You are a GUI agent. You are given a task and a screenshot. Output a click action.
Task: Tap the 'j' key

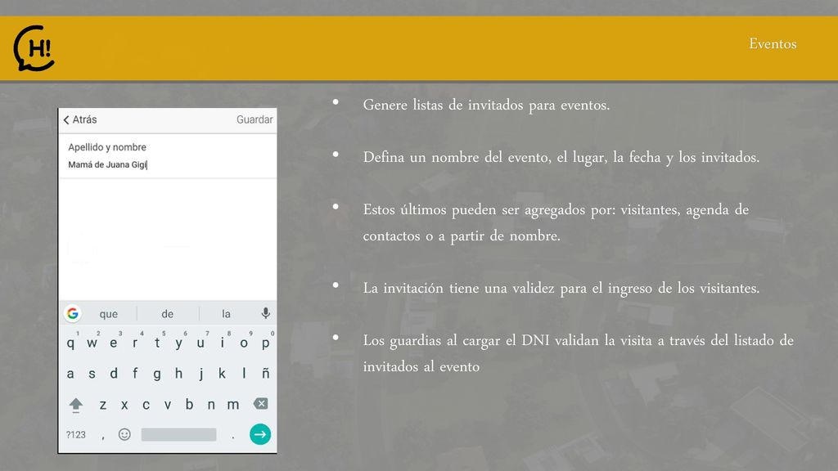coord(200,374)
